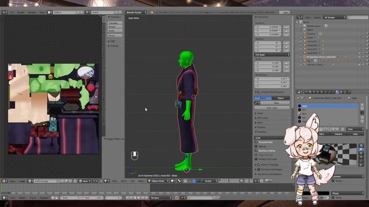Open the Blender Render engine dropdown

coord(136,12)
